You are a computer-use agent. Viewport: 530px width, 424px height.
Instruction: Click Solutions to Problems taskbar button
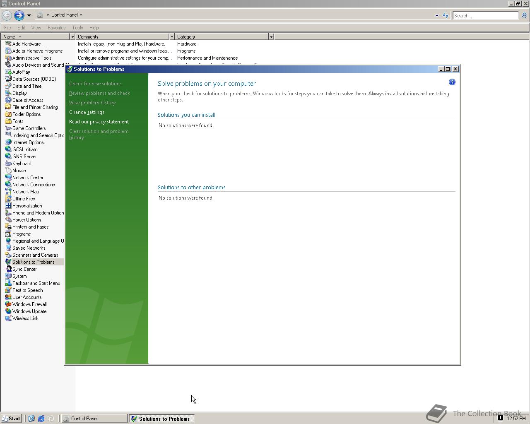tap(161, 419)
